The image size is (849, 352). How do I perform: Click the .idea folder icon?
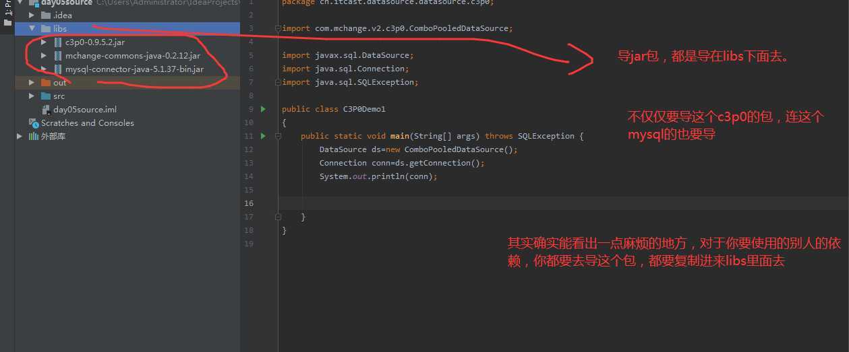click(x=45, y=15)
